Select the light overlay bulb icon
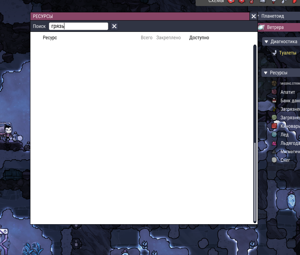300x255 pixels. tap(273, 1)
